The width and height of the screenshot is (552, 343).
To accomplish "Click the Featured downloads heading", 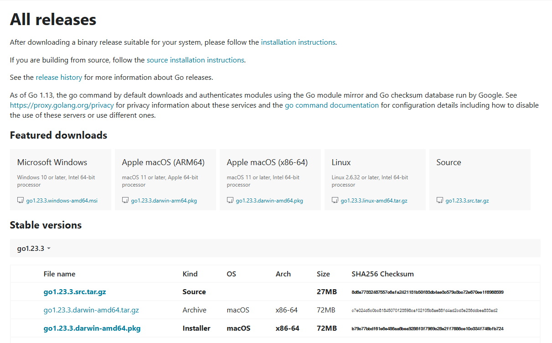I will pos(58,135).
